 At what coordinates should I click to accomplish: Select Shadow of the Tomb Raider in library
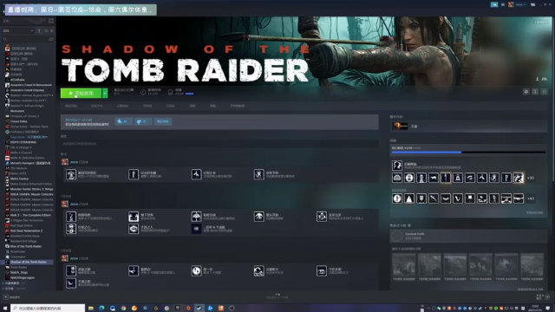pyautogui.click(x=28, y=262)
